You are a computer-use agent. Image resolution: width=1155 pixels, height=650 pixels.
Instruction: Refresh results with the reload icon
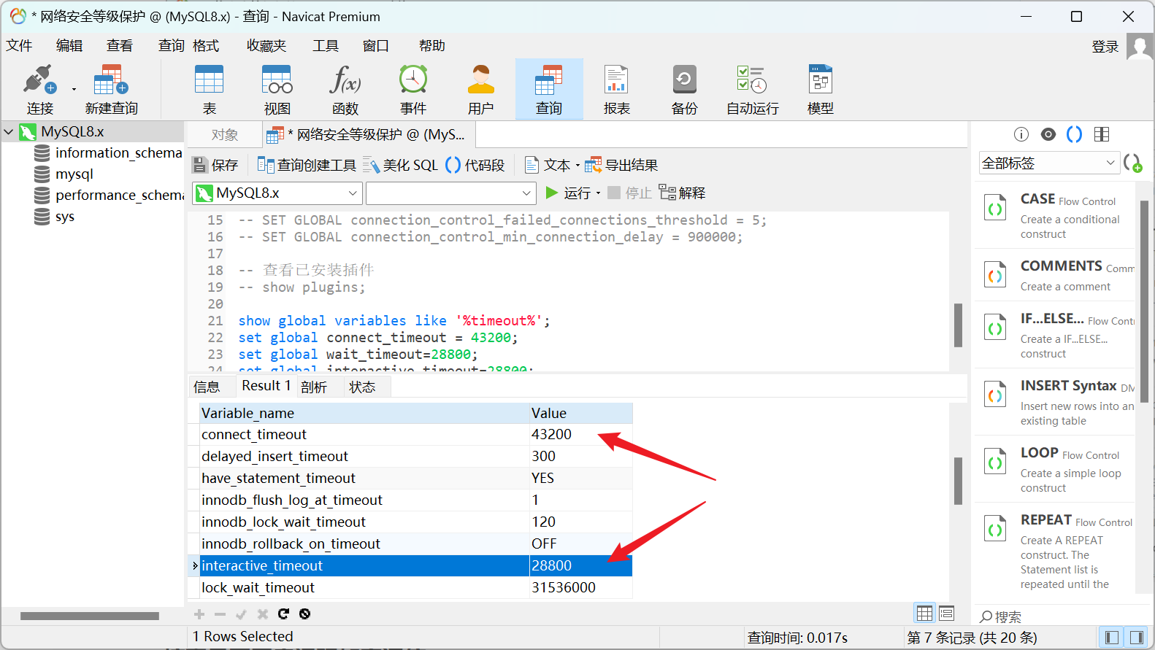tap(283, 614)
